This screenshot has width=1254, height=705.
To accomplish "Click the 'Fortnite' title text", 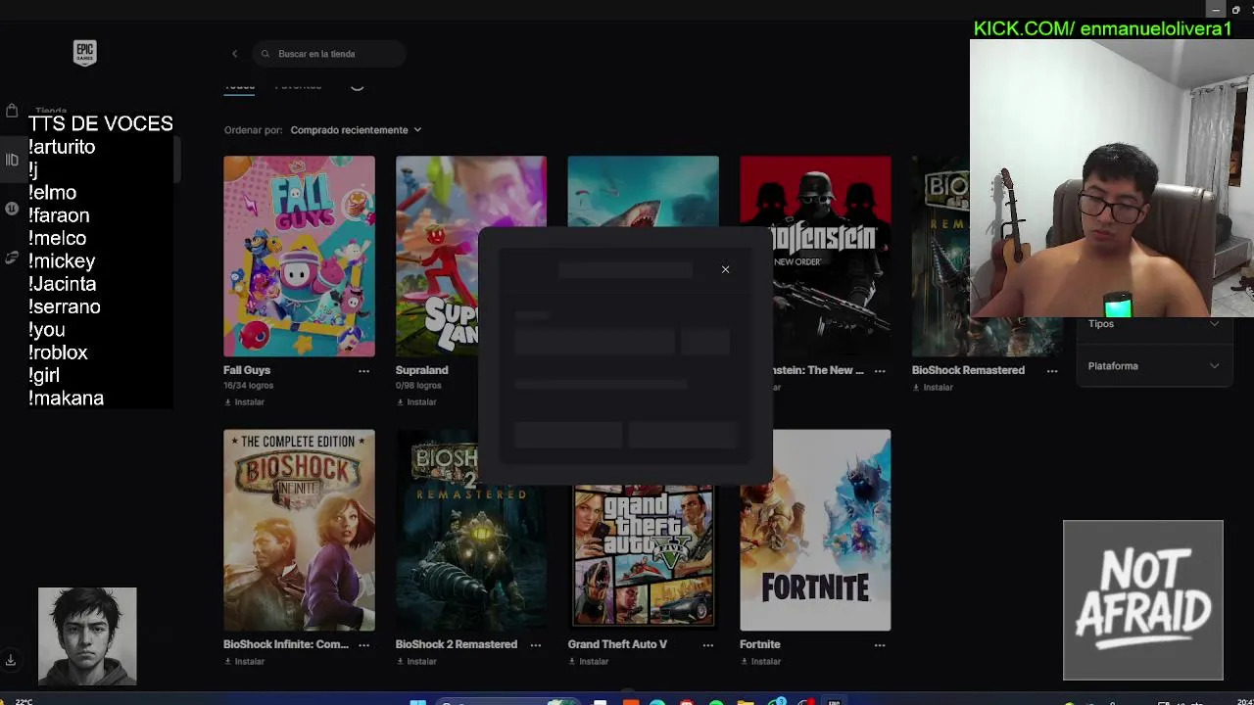I will [760, 644].
